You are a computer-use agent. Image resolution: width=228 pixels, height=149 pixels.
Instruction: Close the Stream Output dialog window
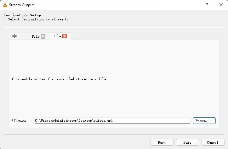coord(221,5)
